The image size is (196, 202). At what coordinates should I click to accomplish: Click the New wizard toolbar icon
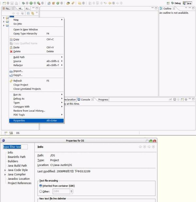point(4,3)
